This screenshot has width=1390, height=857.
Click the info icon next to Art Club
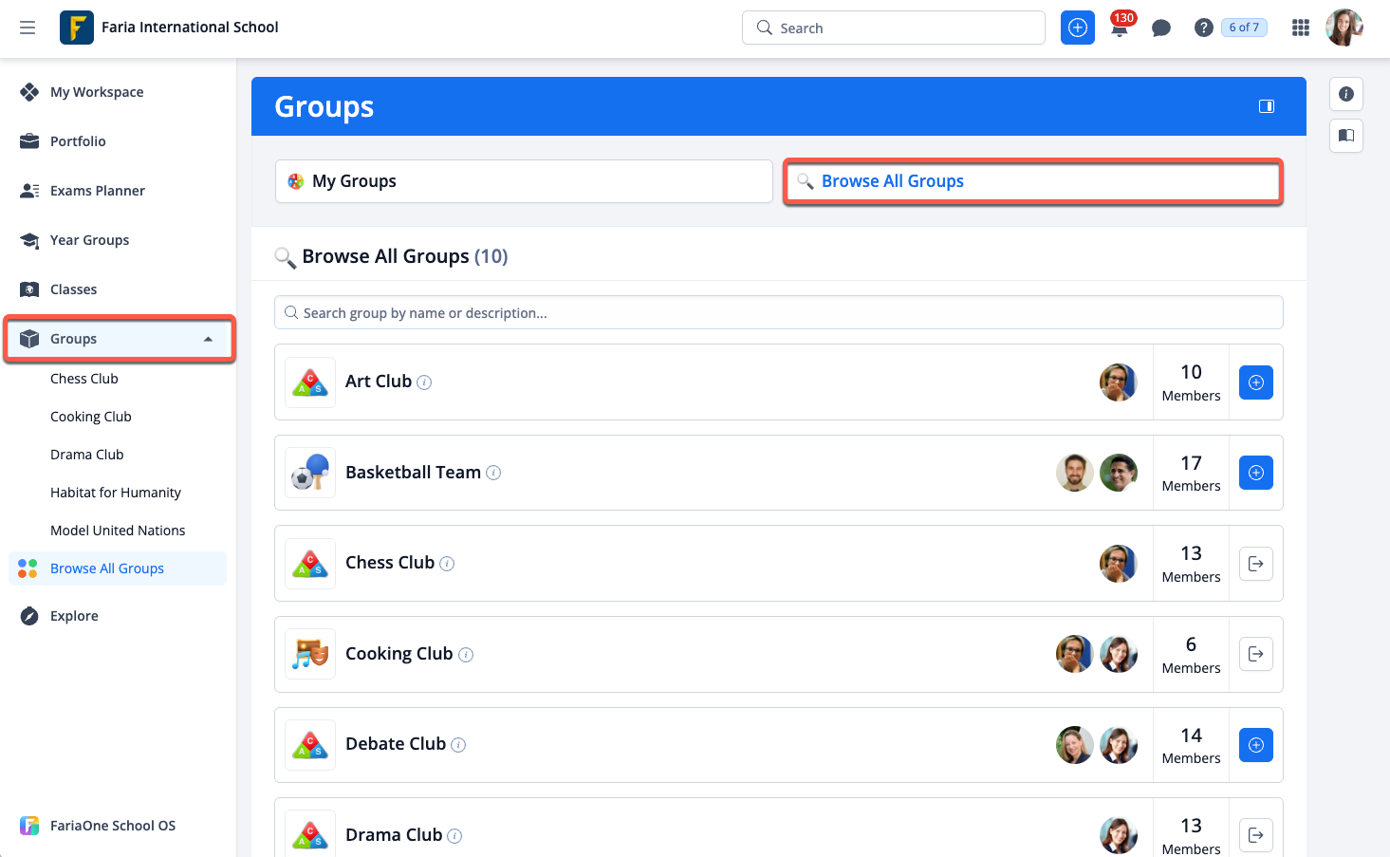(424, 382)
